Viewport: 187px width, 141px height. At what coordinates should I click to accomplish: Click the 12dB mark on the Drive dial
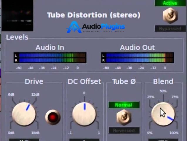35,94
